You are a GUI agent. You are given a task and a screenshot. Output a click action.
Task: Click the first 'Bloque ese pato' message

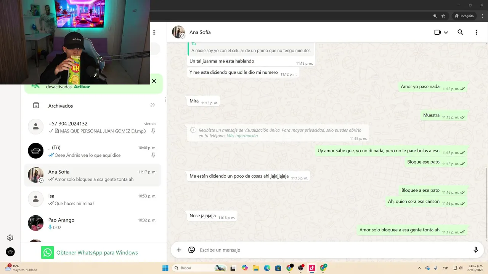[436, 162]
